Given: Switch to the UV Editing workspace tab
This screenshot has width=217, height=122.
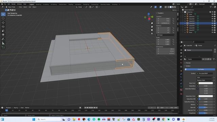Looking at the screenshot, I should coord(54,4).
